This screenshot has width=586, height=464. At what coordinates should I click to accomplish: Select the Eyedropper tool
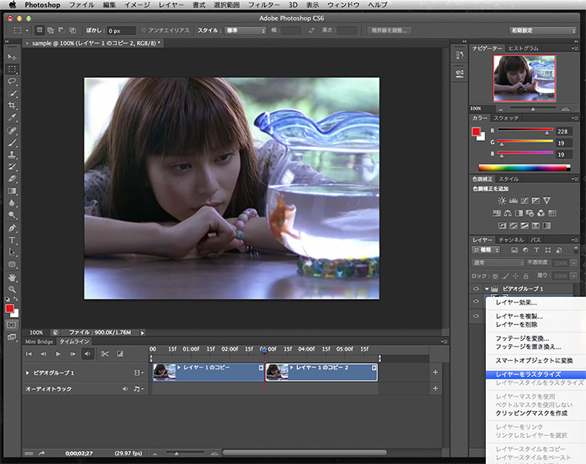pyautogui.click(x=12, y=118)
